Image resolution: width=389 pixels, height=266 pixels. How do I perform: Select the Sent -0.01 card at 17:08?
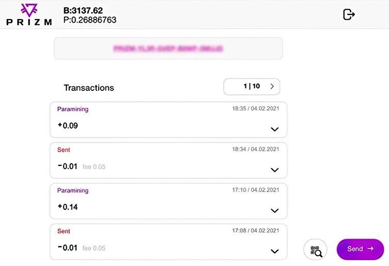click(x=168, y=242)
